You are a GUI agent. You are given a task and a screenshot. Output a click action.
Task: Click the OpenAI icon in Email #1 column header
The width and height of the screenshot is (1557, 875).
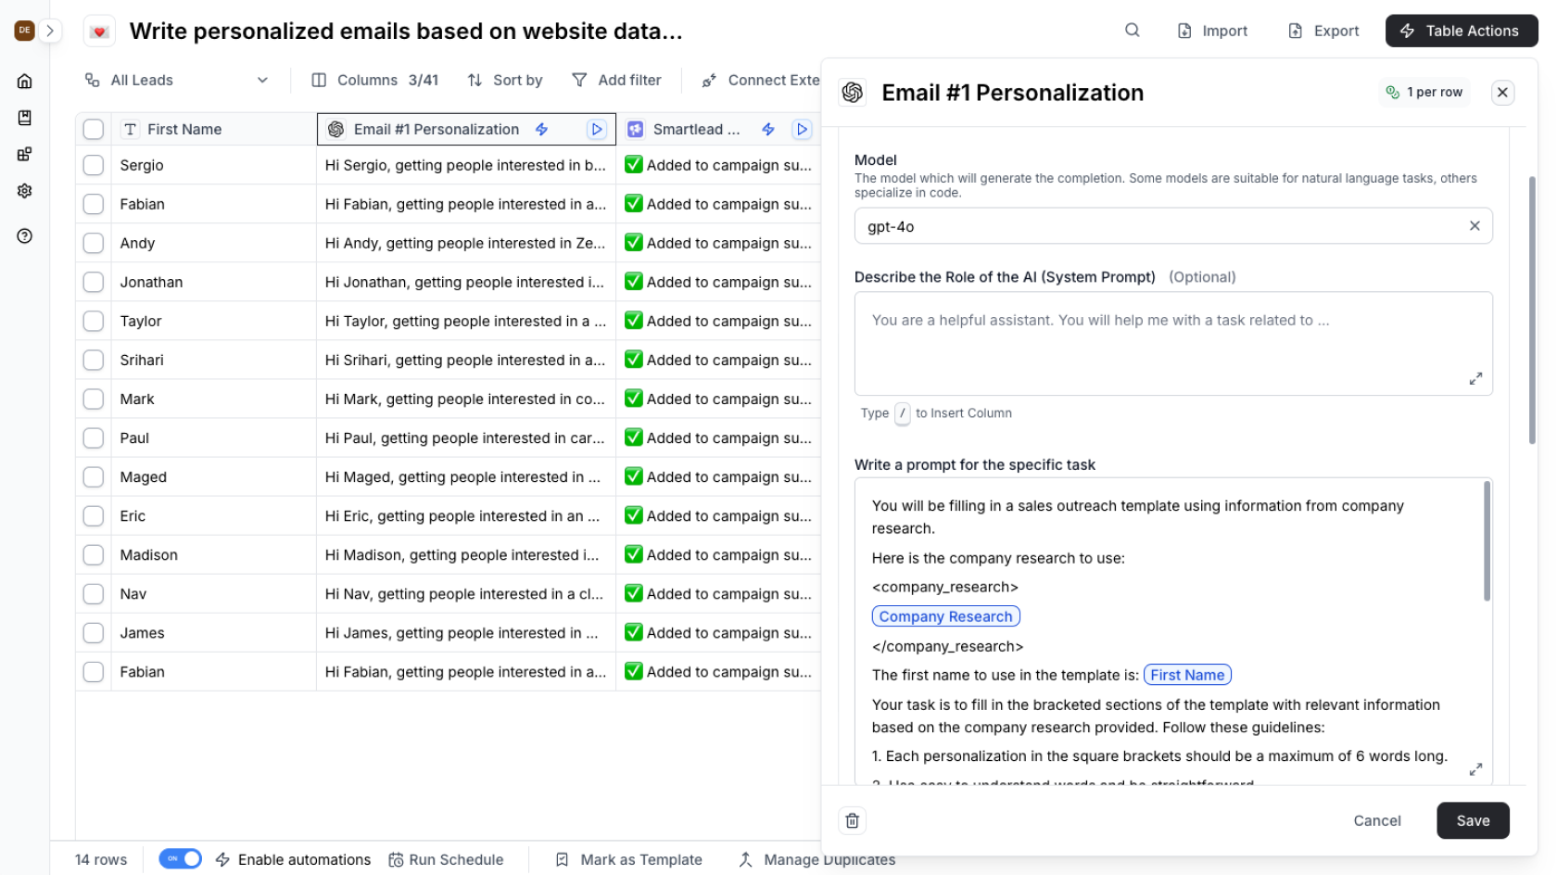(336, 130)
